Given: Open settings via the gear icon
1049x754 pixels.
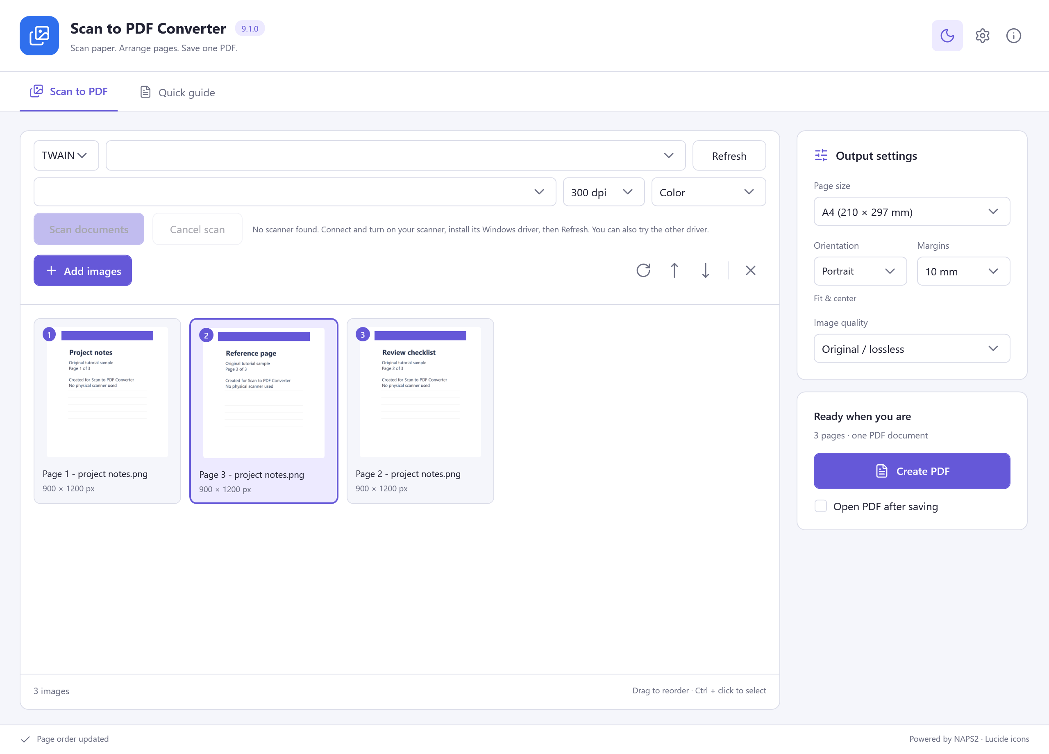Looking at the screenshot, I should click(982, 36).
